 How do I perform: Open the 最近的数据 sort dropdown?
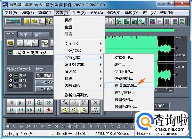[44, 76]
